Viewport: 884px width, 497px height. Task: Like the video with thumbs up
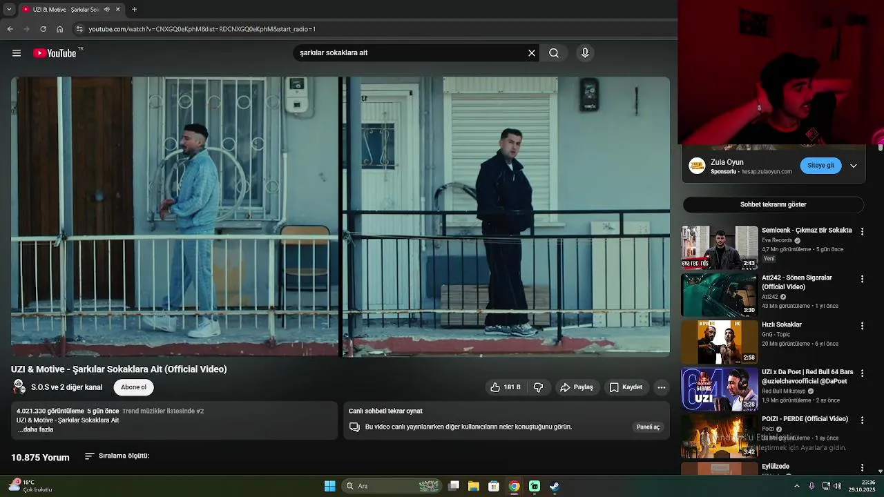click(x=506, y=387)
